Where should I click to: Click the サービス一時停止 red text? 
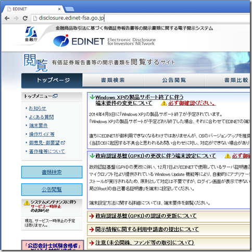pos(46,206)
